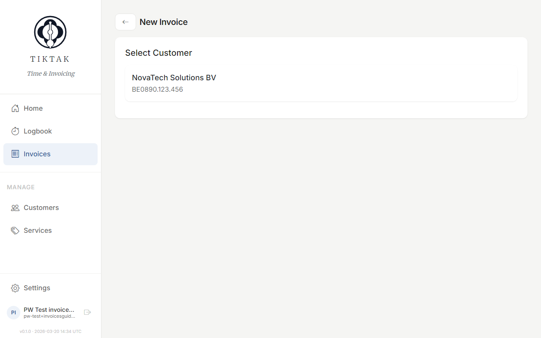Open the Customers management page
This screenshot has width=541, height=338.
[x=41, y=207]
